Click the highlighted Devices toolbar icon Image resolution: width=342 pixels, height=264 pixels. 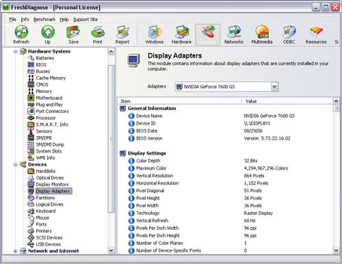(x=208, y=35)
